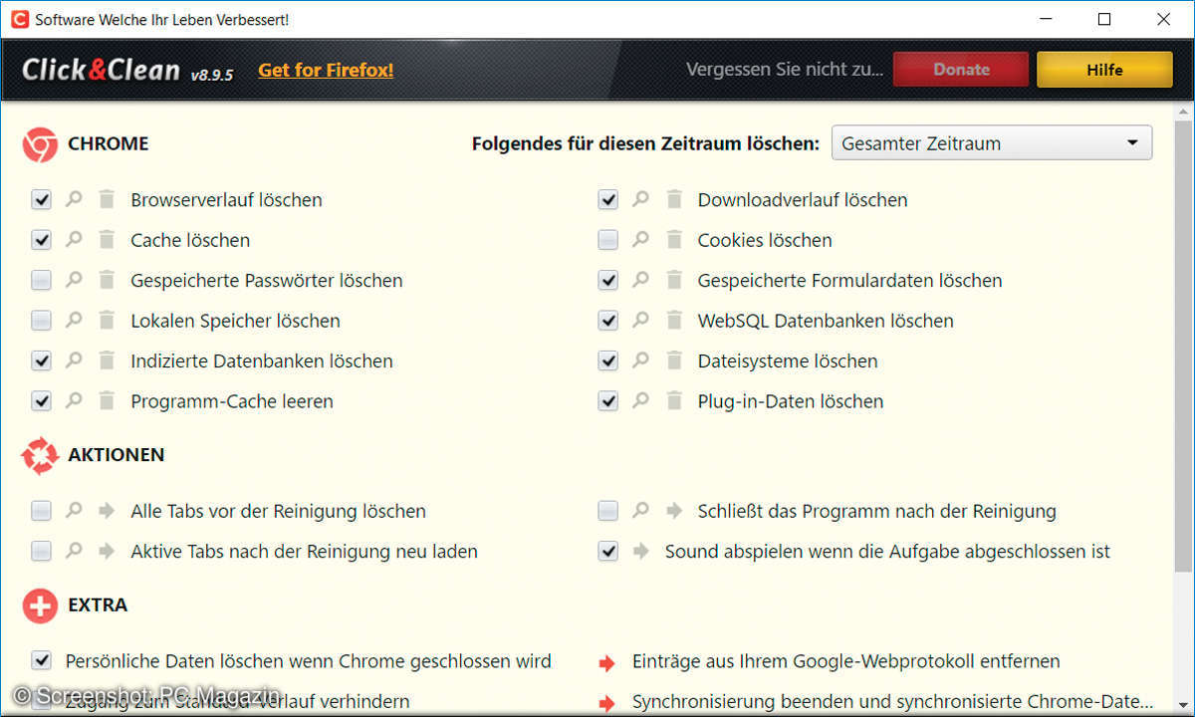Click the magnifier for Indizierte Datenbanken löschen
1195x717 pixels.
coord(74,360)
